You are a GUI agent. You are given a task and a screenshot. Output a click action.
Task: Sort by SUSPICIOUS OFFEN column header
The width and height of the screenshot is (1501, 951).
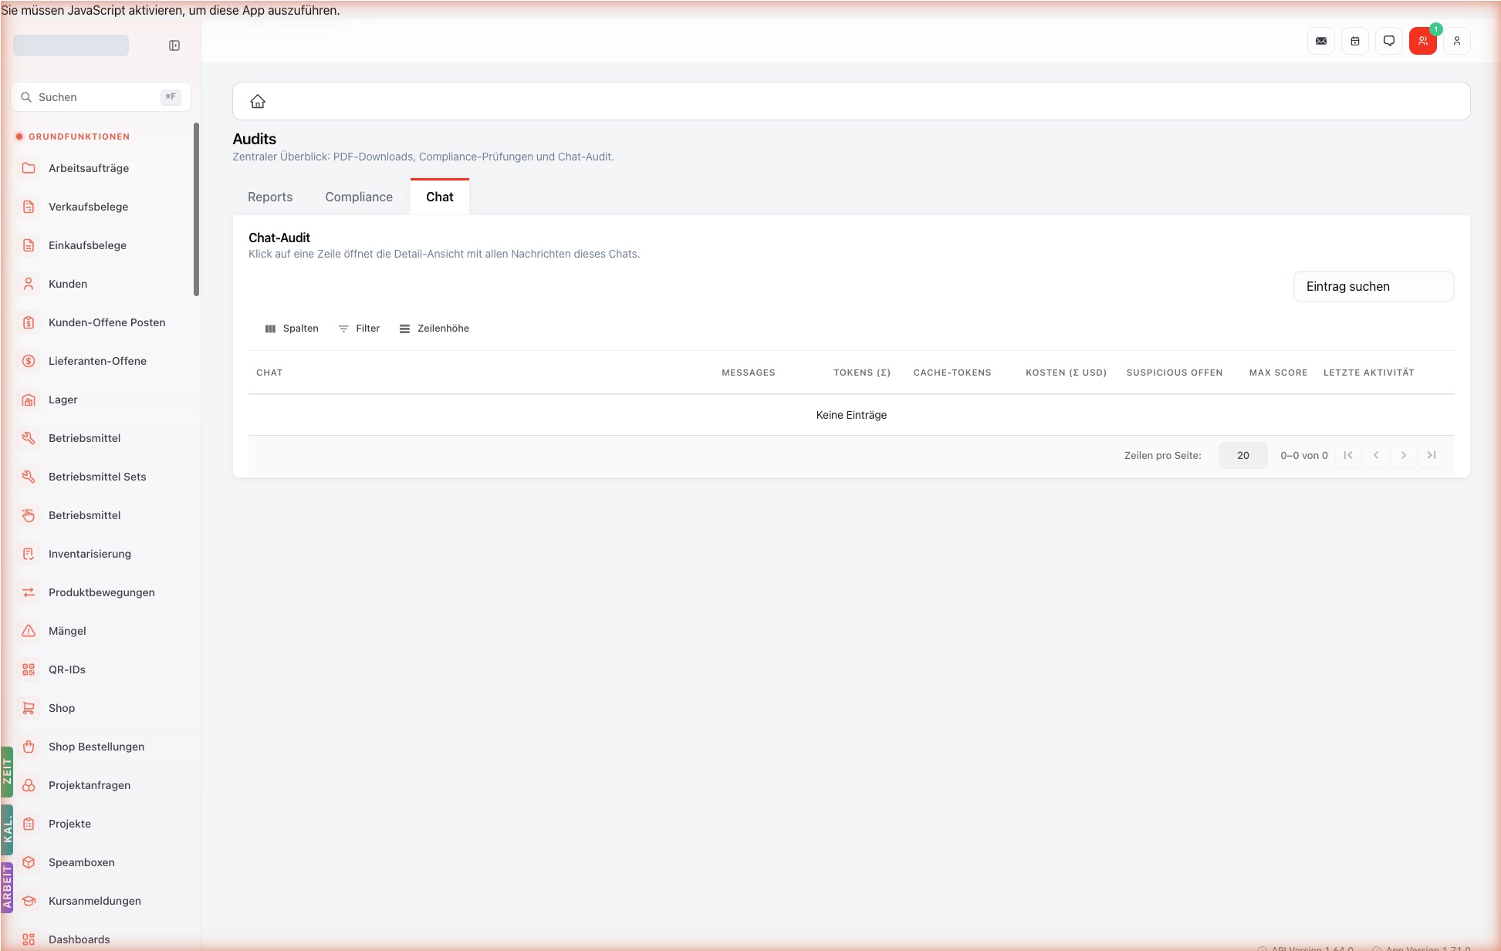coord(1175,373)
